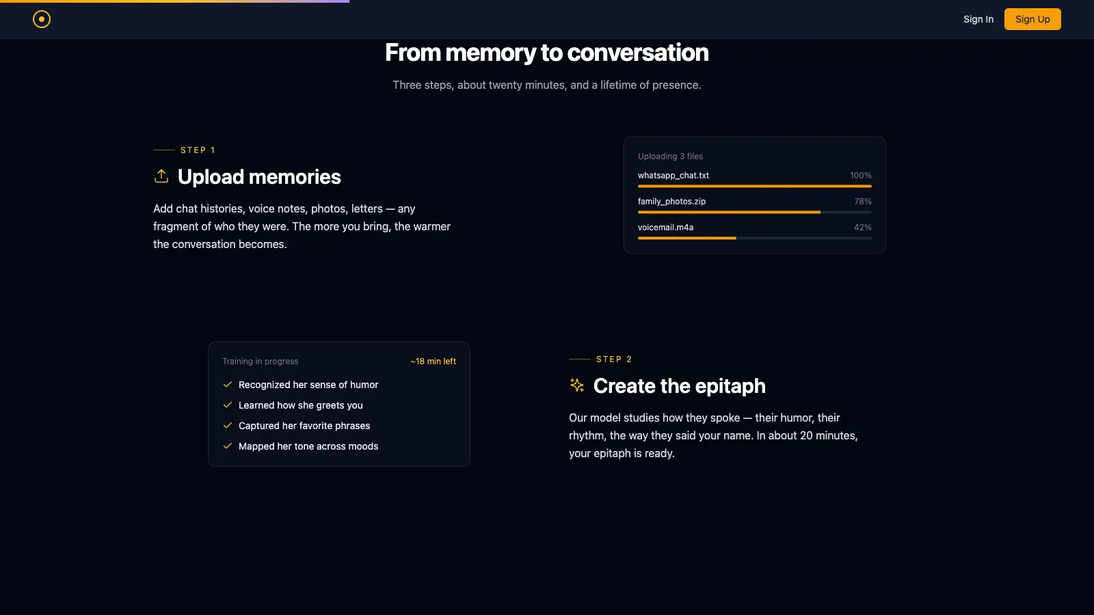Click the whatsapp_chat.txt progress bar
The height and width of the screenshot is (615, 1094).
click(x=755, y=186)
